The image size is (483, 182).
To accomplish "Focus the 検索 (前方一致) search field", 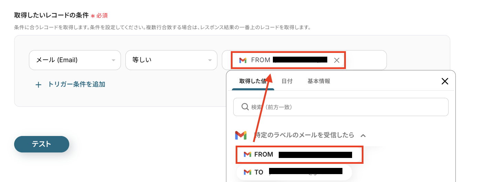I will point(345,107).
